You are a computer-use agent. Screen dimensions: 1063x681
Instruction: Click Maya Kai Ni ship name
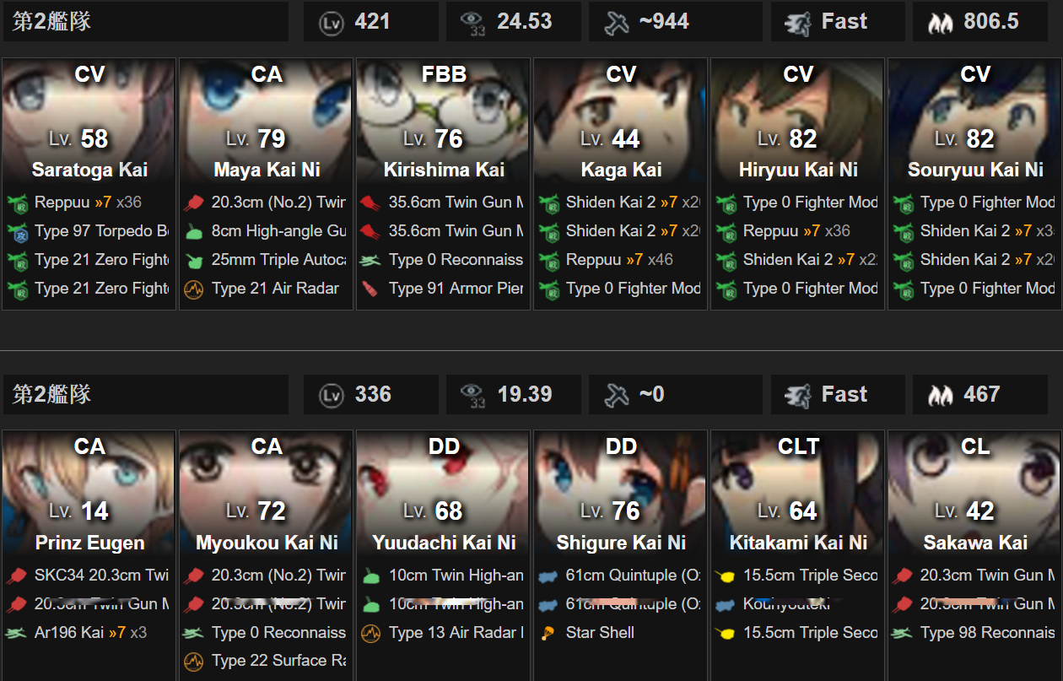point(267,170)
